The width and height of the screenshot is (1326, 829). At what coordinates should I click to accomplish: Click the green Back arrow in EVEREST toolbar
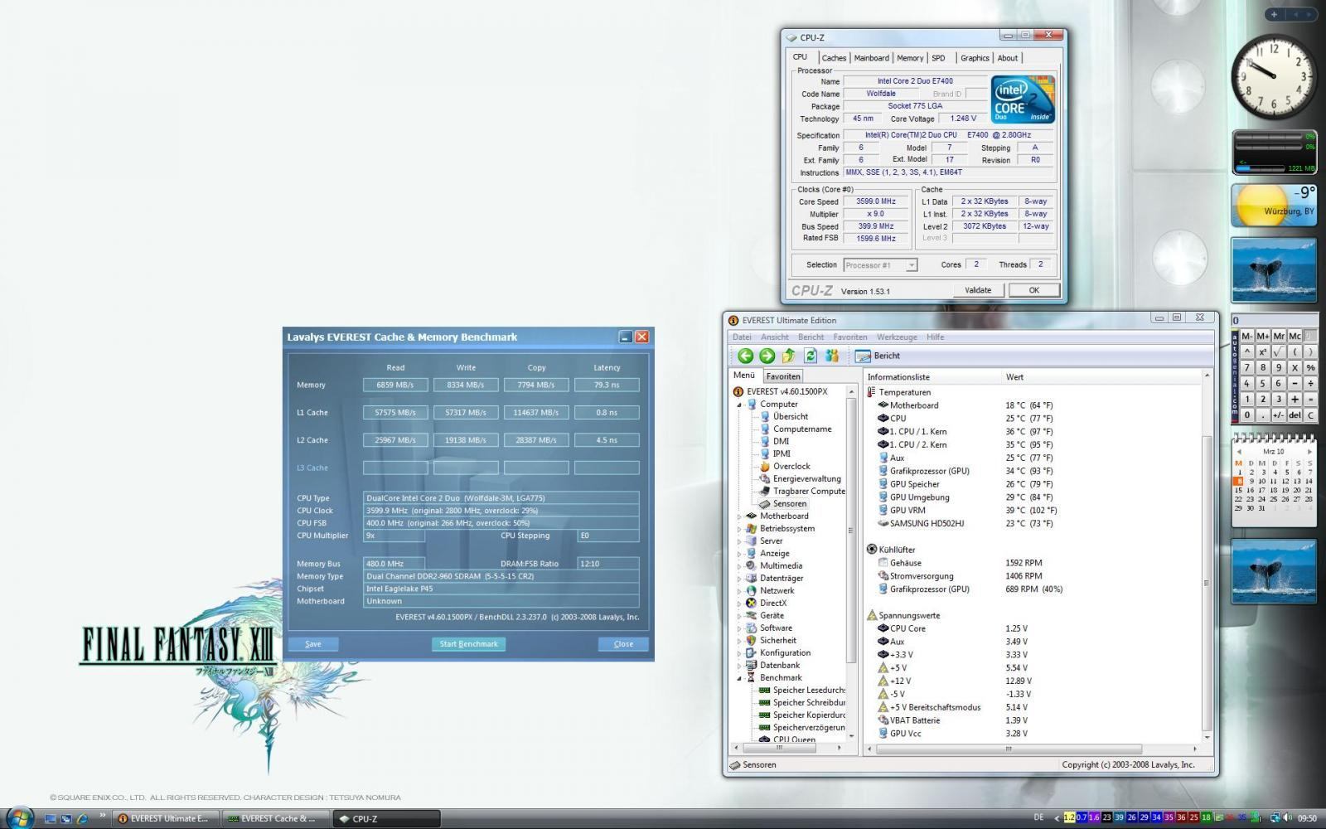pyautogui.click(x=745, y=356)
